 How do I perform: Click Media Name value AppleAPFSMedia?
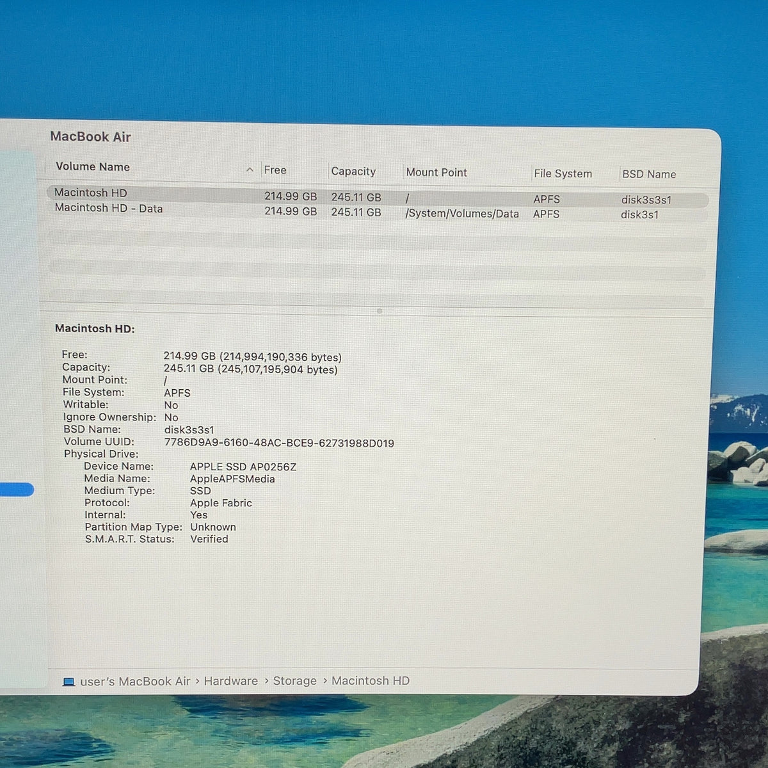[x=232, y=479]
